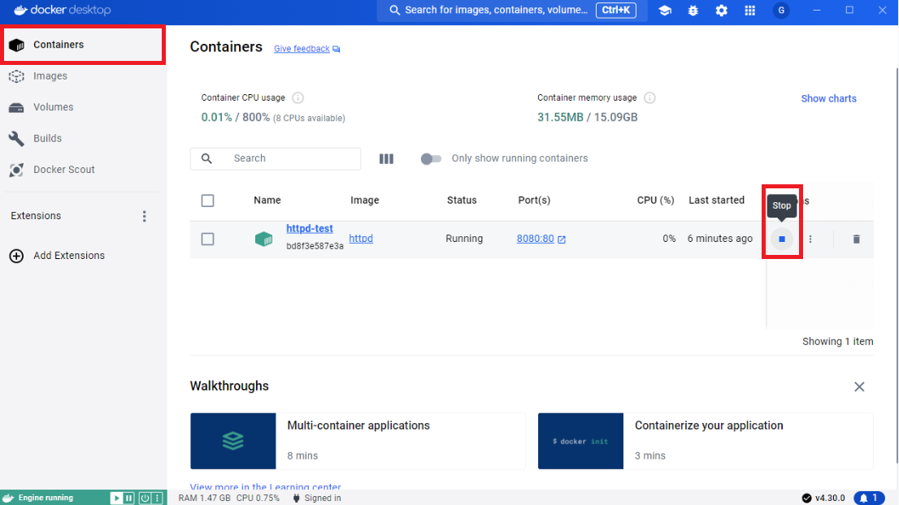Close the Walkthroughs section
Image resolution: width=899 pixels, height=505 pixels.
point(859,386)
